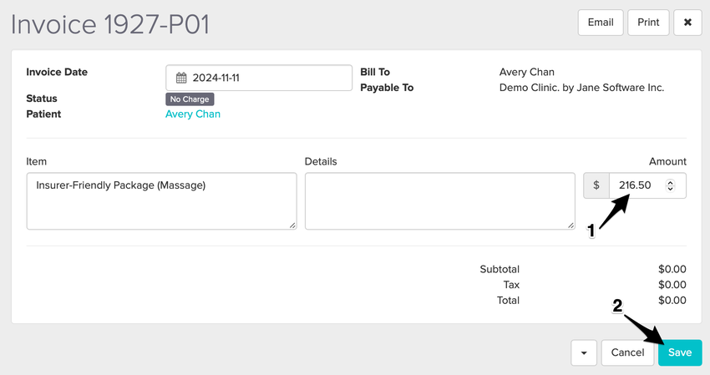Click the empty Details text box
This screenshot has height=375, width=710.
(x=439, y=201)
